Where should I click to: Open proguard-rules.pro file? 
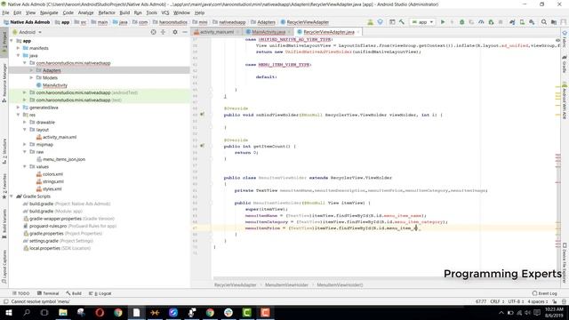coord(69,226)
